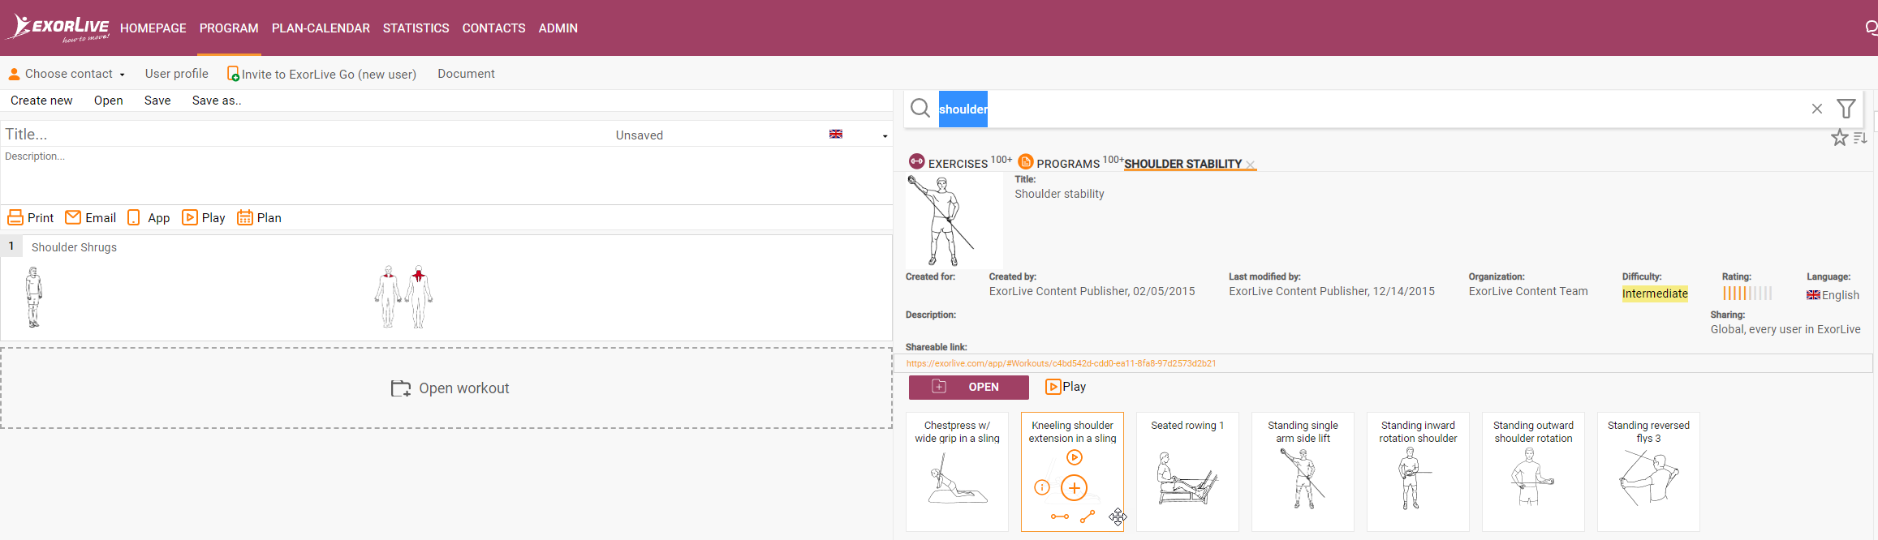
Task: Select the Standing single arm side lift card
Action: [x=1303, y=472]
